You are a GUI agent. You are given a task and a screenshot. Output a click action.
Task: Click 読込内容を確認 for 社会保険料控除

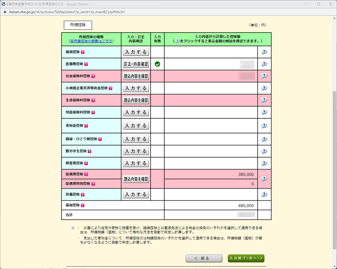136,76
